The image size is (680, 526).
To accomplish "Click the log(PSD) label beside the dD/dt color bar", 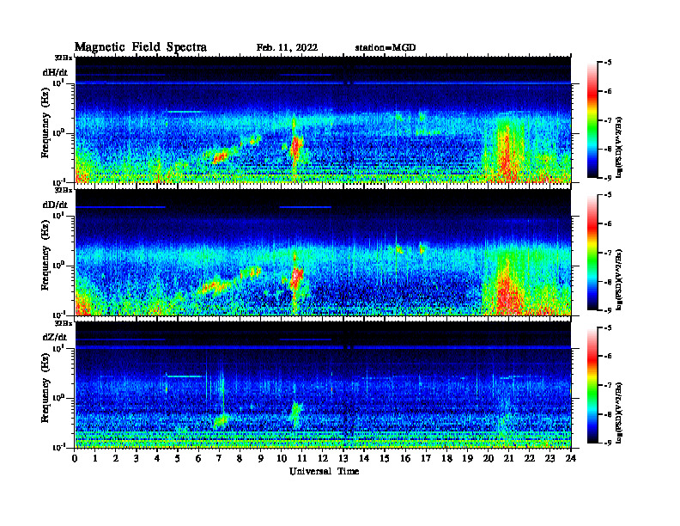I will click(x=620, y=280).
